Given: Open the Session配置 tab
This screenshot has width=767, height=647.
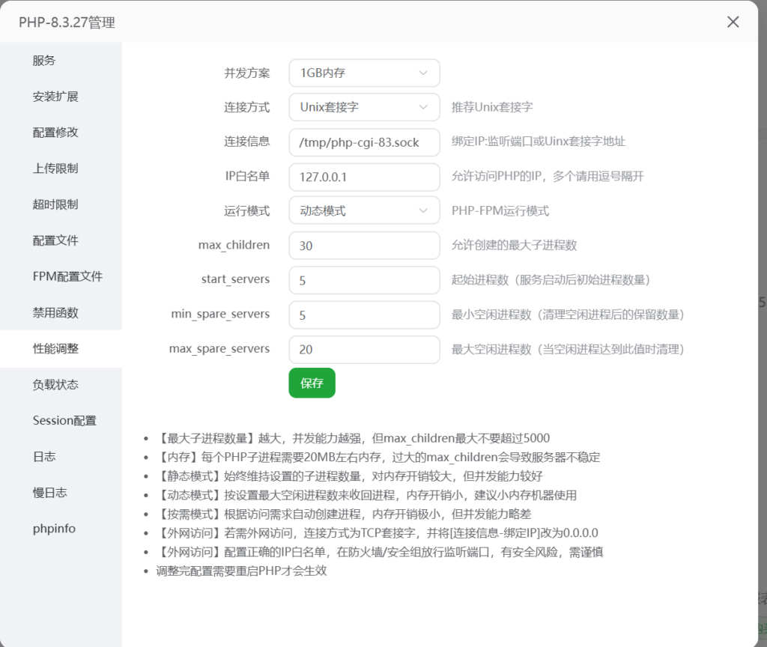Looking at the screenshot, I should click(x=64, y=420).
